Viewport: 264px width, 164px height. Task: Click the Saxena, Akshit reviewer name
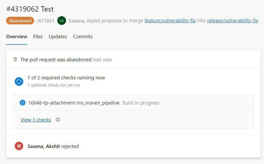[x=44, y=146]
